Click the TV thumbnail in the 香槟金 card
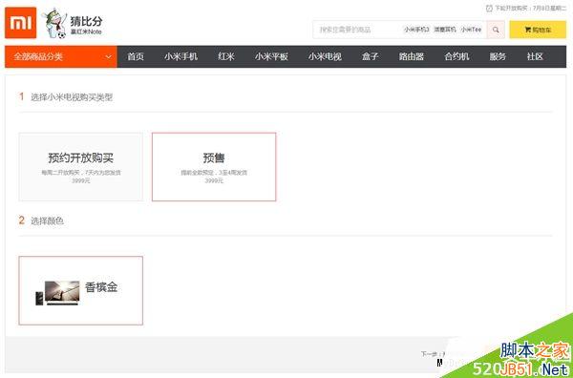This screenshot has height=378, width=573. [57, 293]
